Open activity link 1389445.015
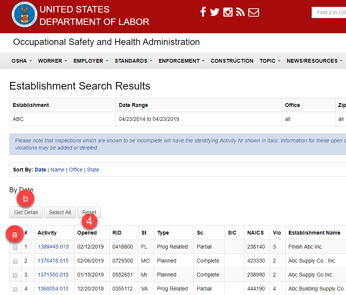This screenshot has width=346, height=295. point(53,246)
